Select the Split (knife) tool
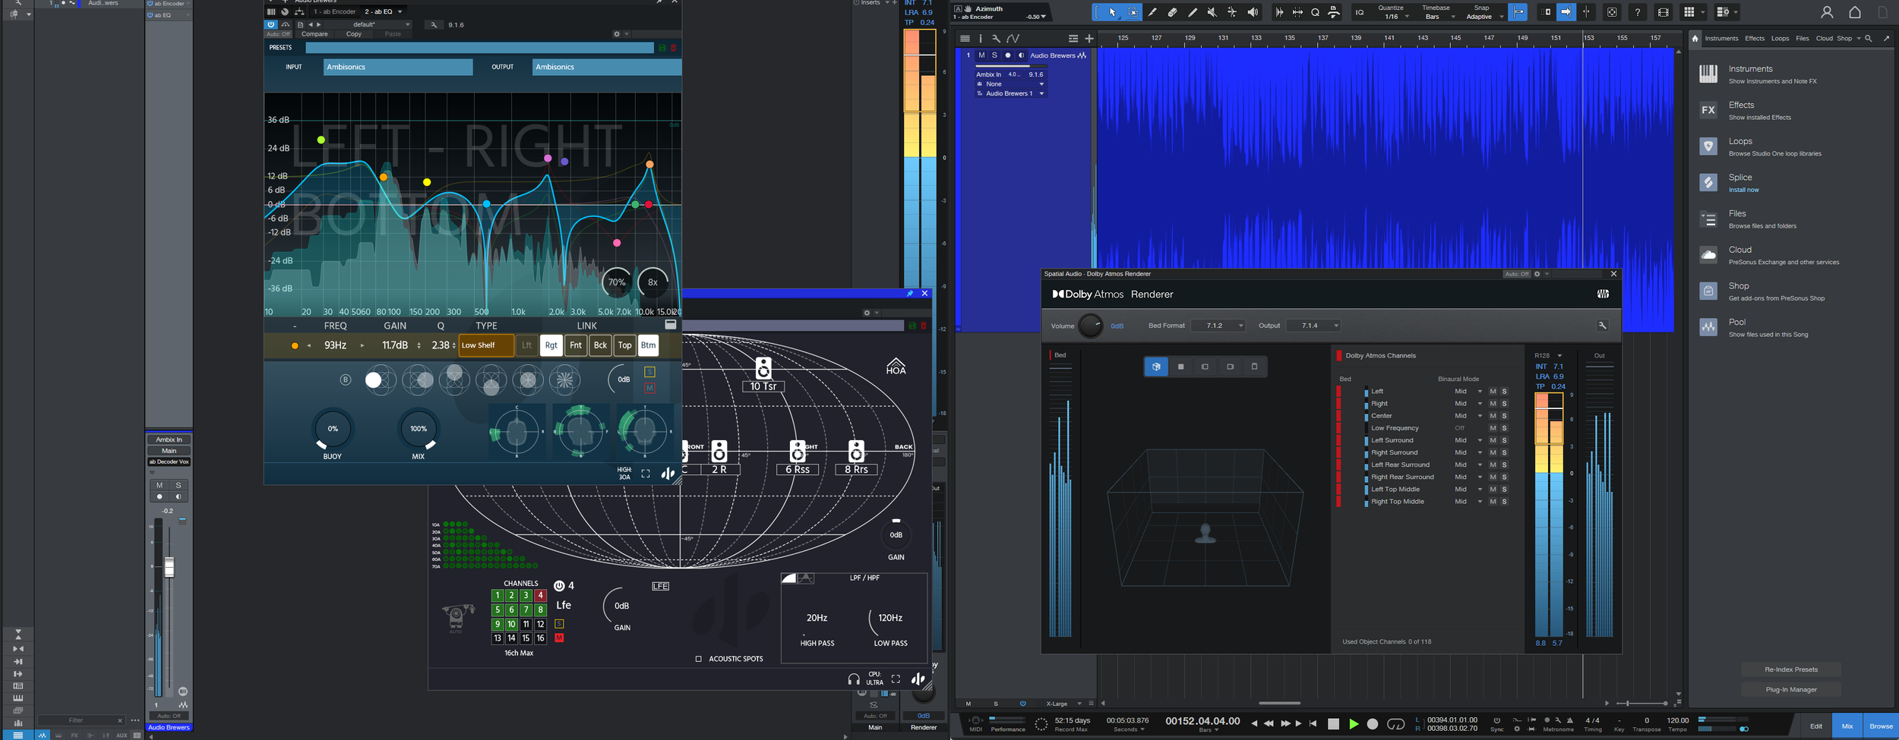The width and height of the screenshot is (1899, 740). pos(1152,12)
